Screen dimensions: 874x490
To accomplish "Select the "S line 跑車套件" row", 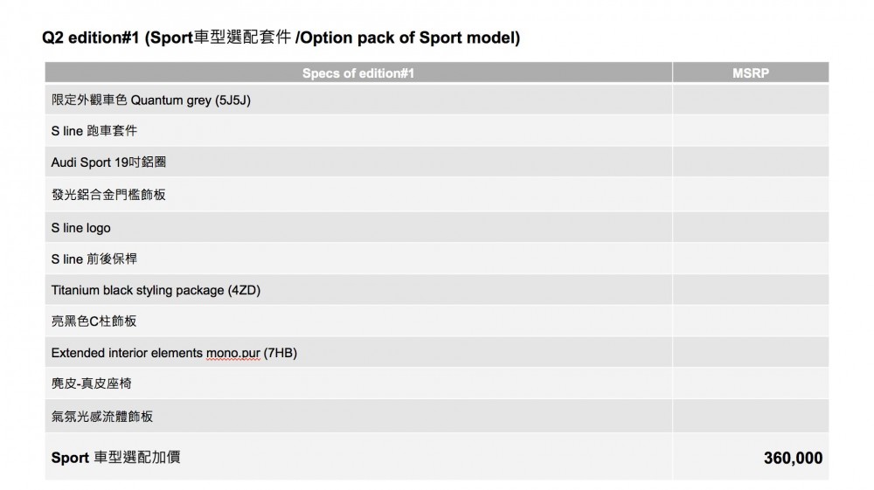I will (94, 131).
